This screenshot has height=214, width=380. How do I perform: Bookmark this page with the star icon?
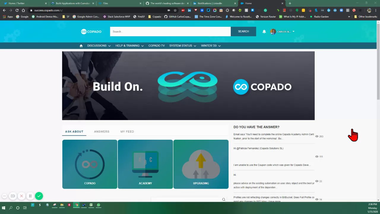coord(175,10)
